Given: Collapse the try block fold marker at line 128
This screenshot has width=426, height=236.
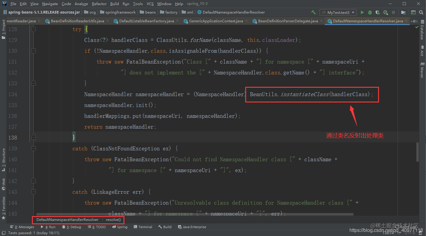Looking at the screenshot, I should coord(33,29).
